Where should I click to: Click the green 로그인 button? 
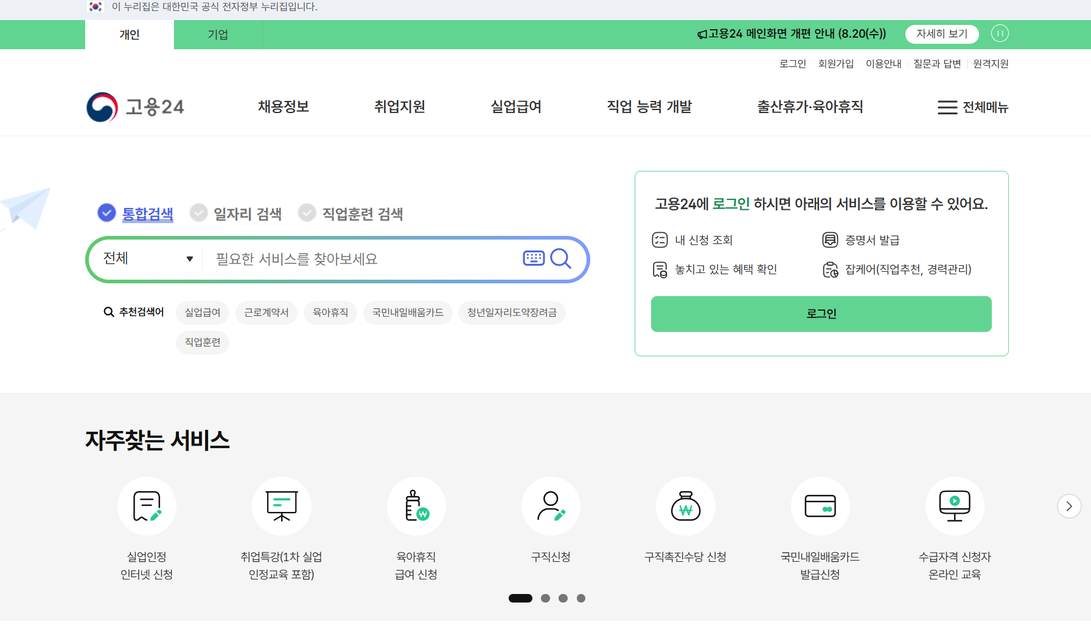click(821, 314)
